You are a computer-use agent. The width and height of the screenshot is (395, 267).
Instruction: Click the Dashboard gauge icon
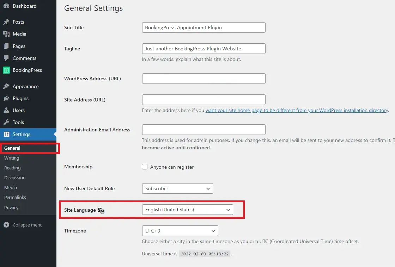coord(6,6)
